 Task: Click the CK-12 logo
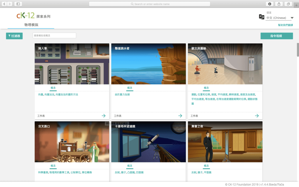pos(26,16)
